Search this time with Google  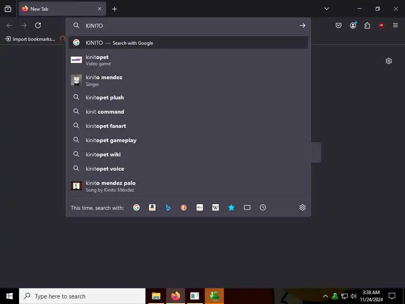[136, 207]
